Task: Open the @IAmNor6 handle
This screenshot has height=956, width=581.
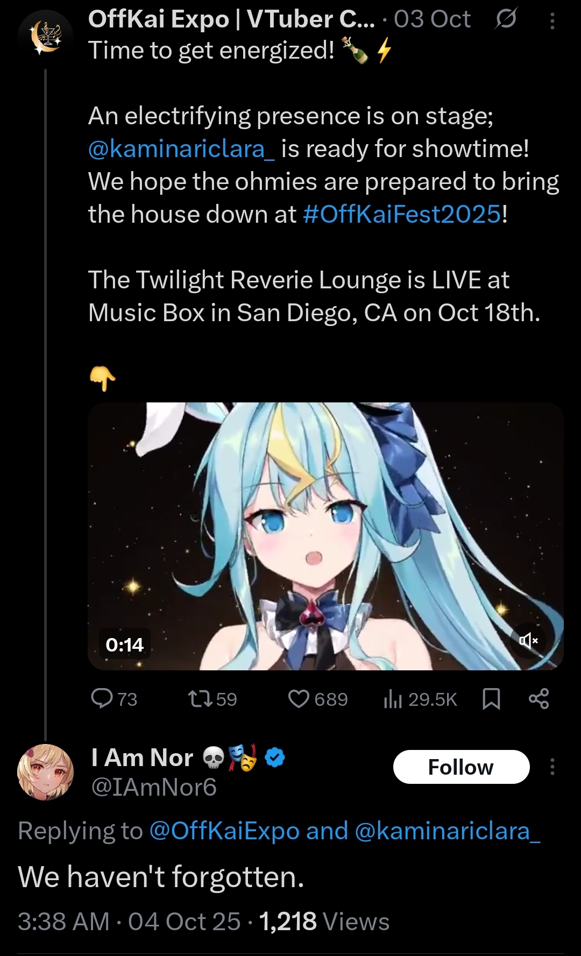Action: (x=154, y=787)
